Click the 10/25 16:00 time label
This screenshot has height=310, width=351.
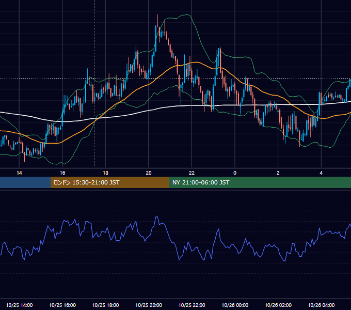tap(62, 305)
